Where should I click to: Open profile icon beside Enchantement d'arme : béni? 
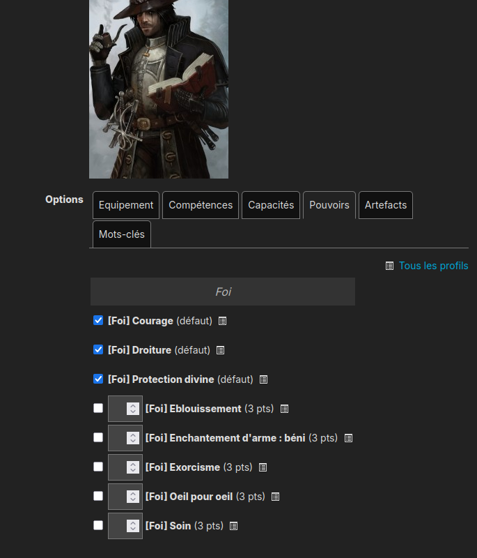pyautogui.click(x=348, y=438)
